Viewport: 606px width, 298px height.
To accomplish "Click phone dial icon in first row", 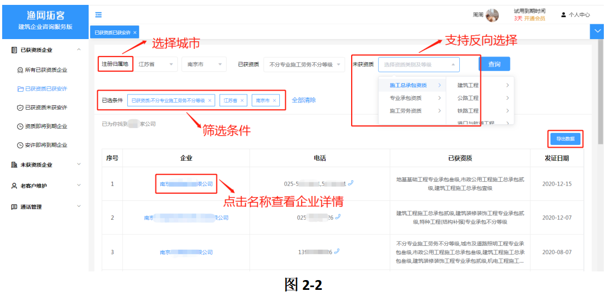I will click(x=351, y=183).
